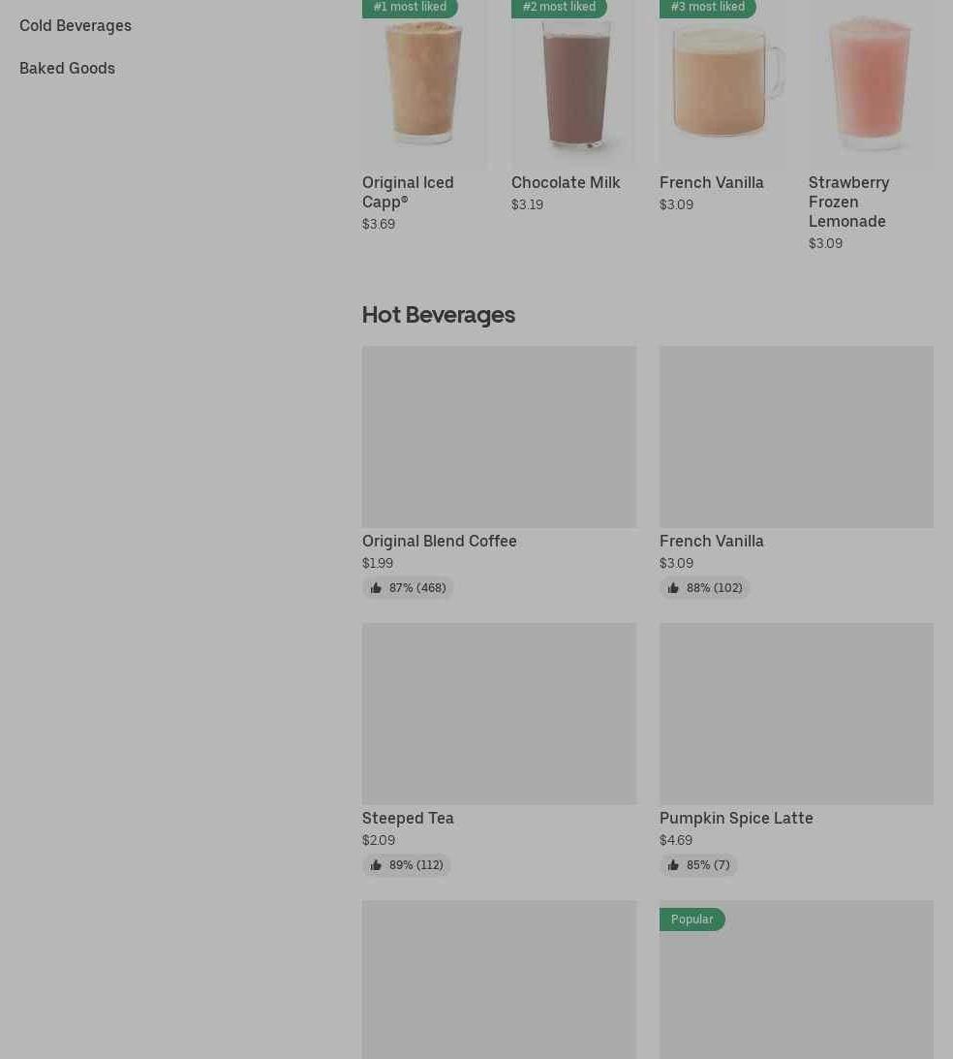Open Cold Beverages category in sidebar

point(76,25)
